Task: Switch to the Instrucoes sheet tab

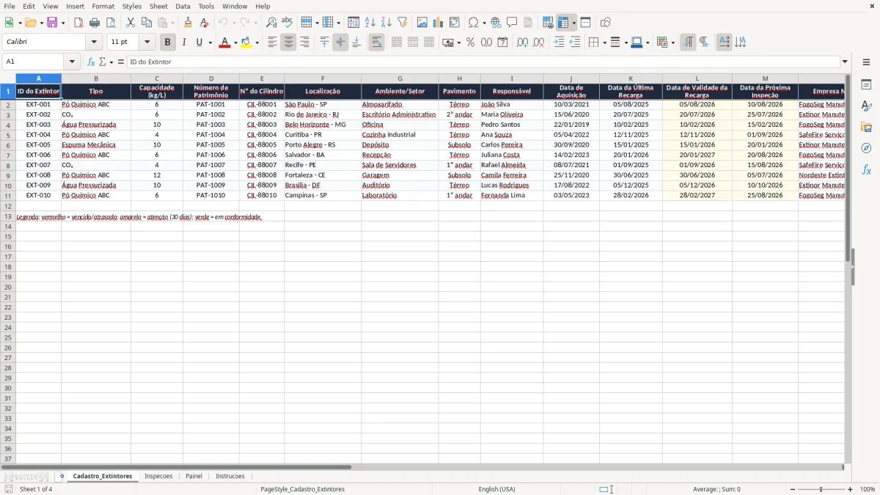Action: [x=230, y=477]
